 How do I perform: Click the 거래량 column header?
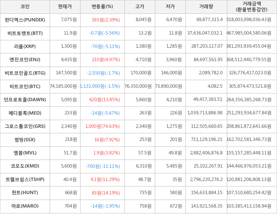click(x=206, y=6)
